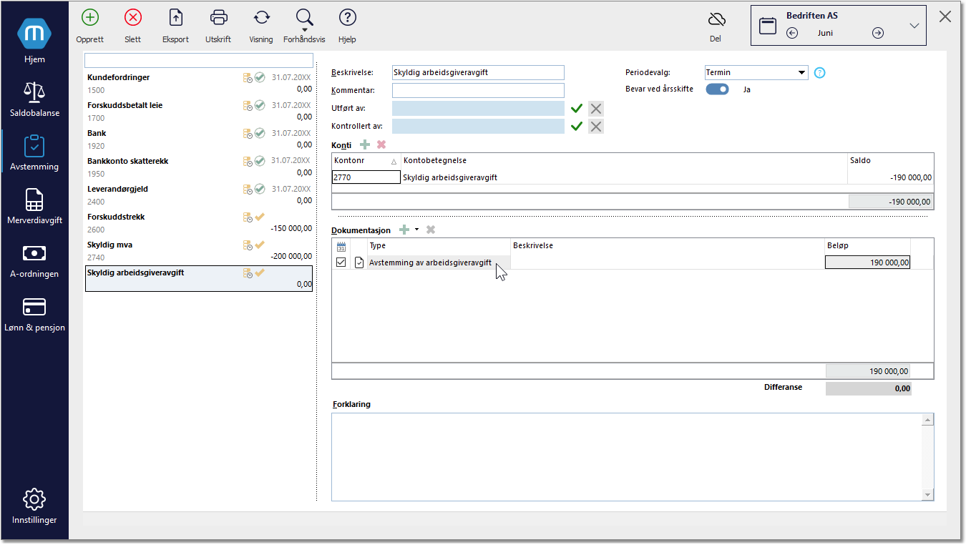
Task: Click the Opprett green plus icon
Action: tap(90, 18)
